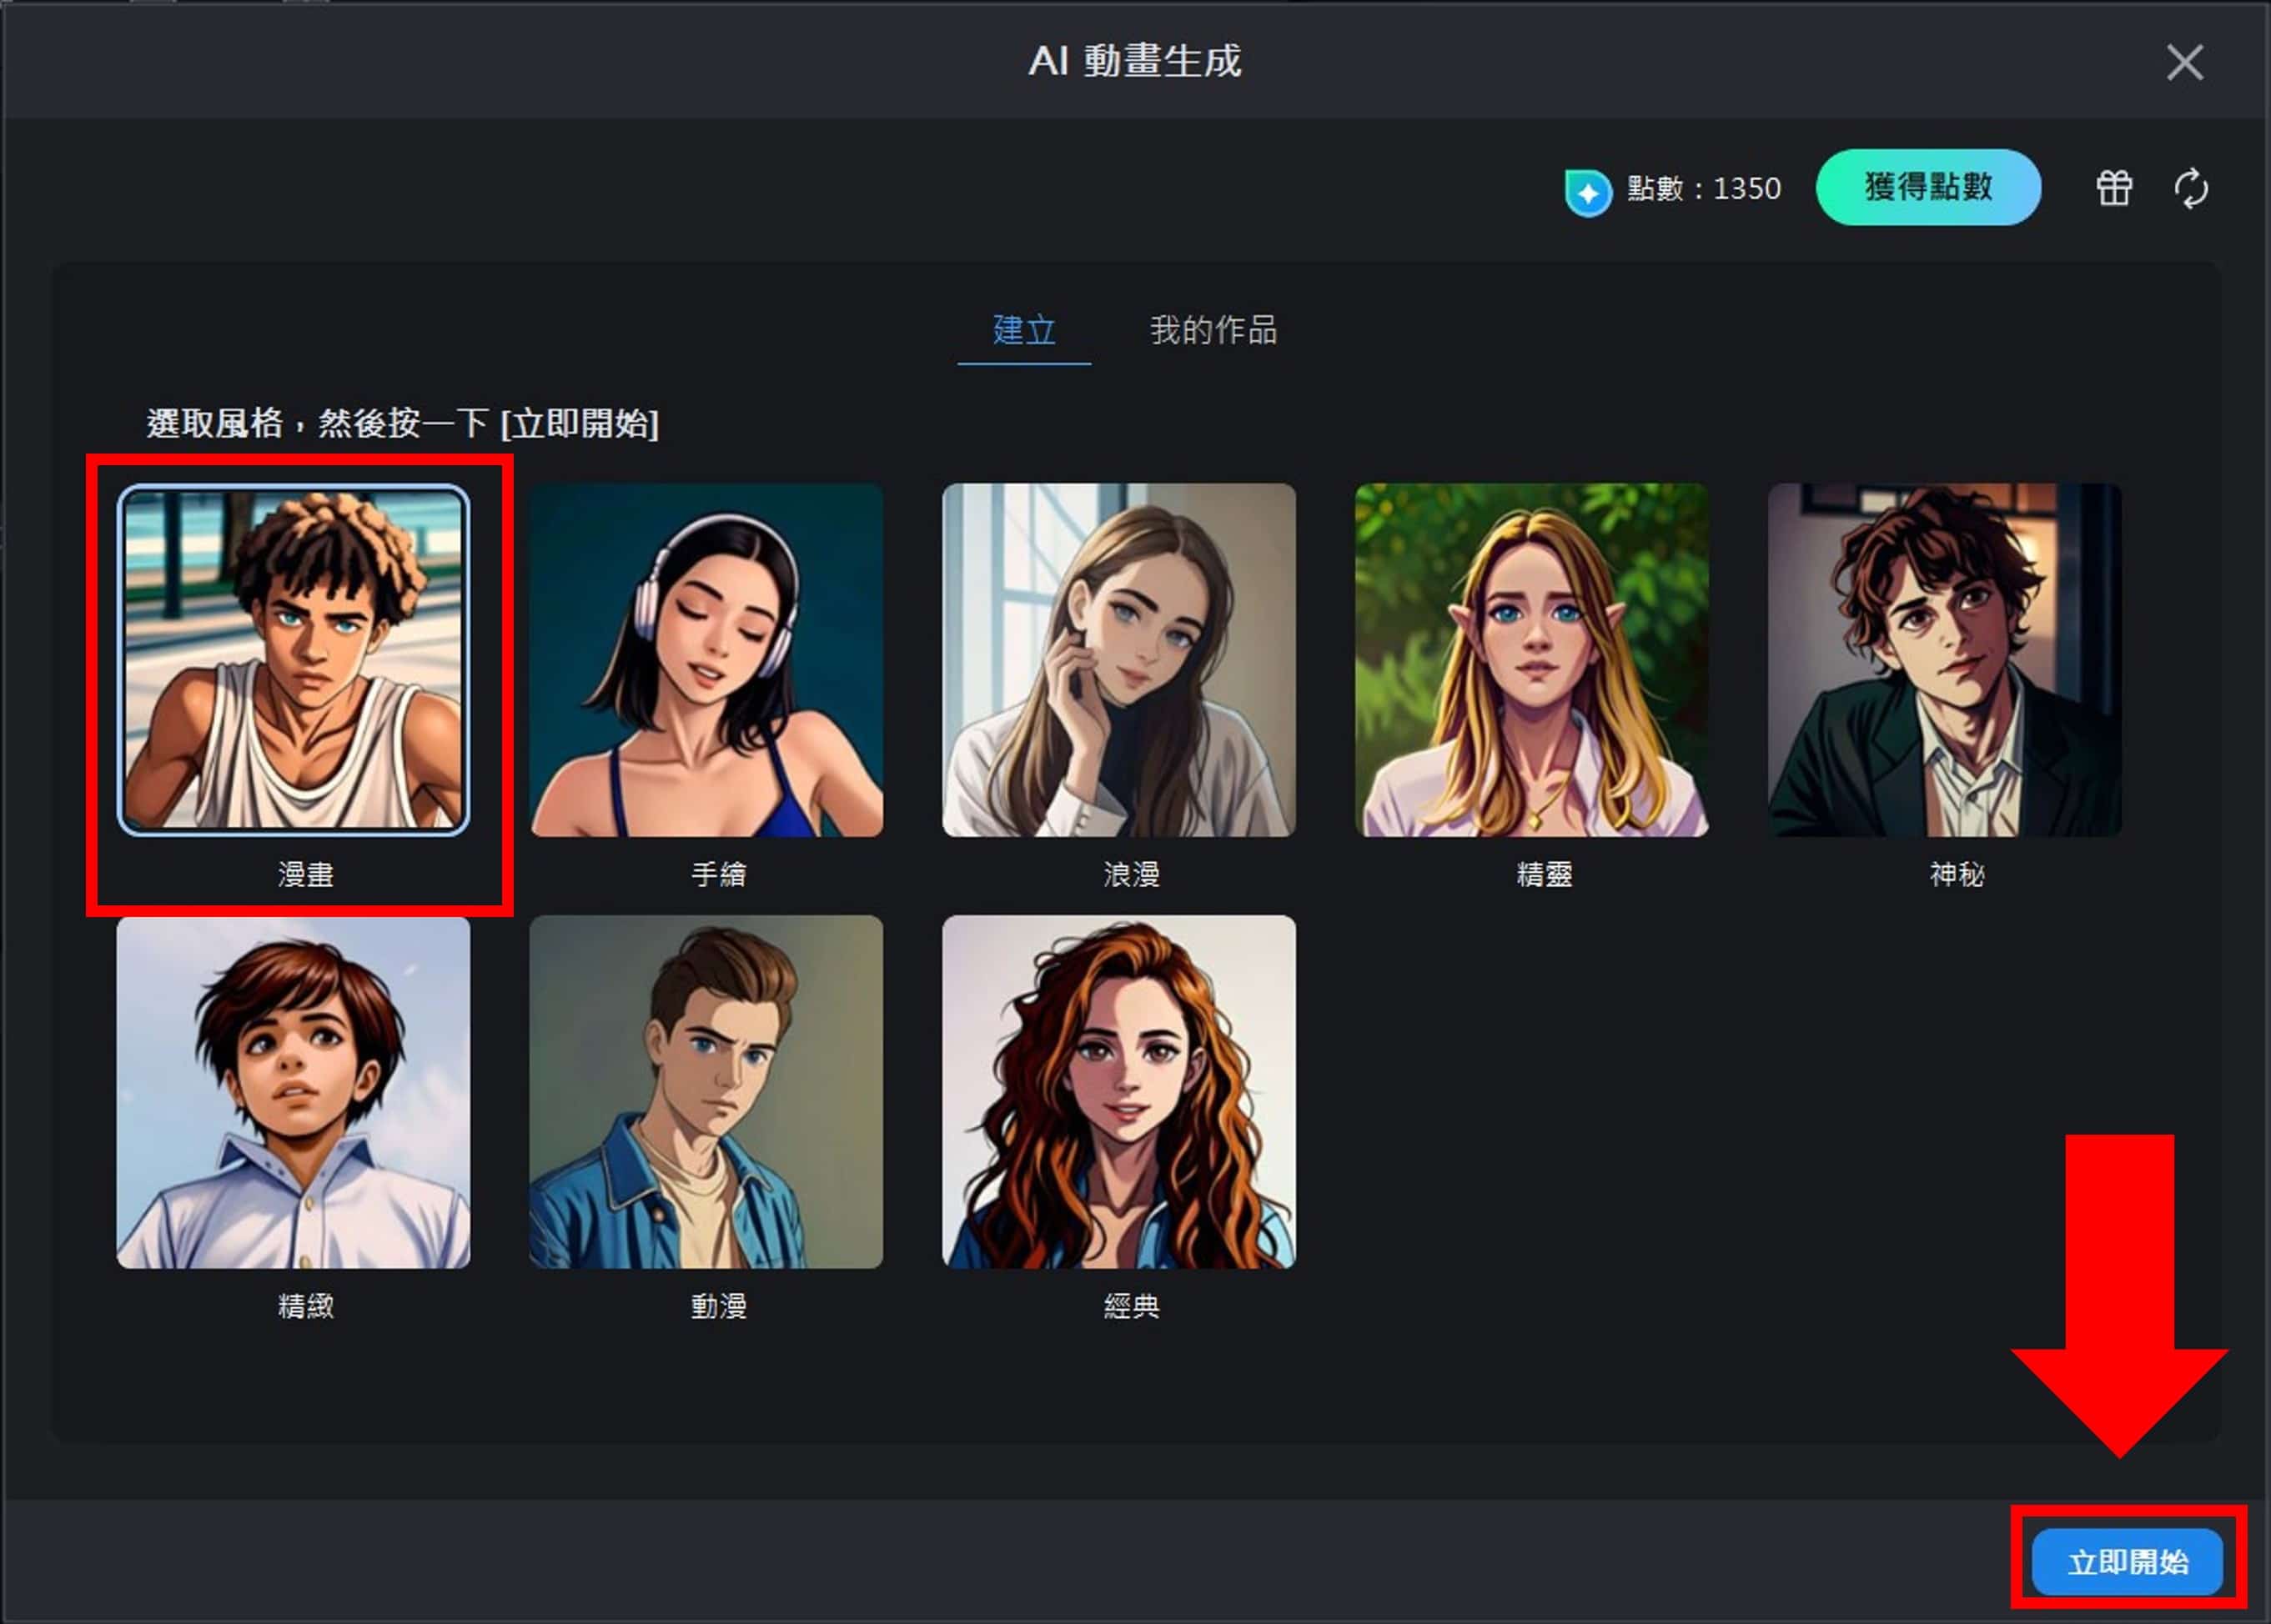Click the 經典 style label text
Screen dimensions: 2271x1624
click(1132, 1305)
